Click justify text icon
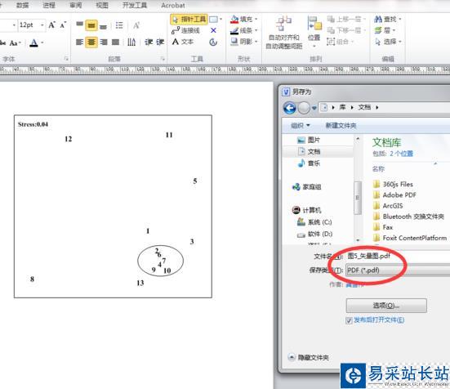Screen dimensions: 450x389 [x=115, y=42]
